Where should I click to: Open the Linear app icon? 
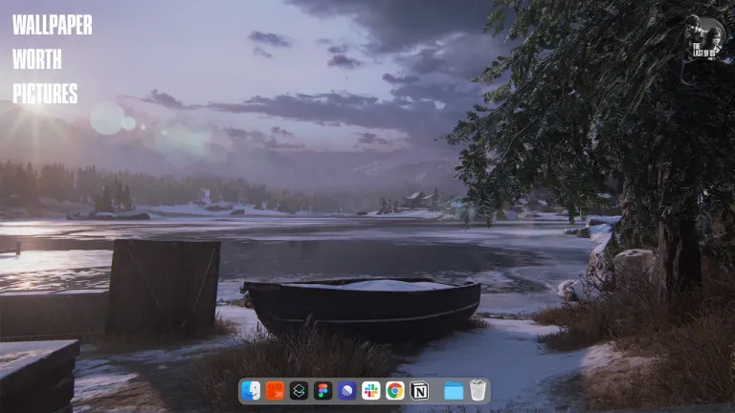346,390
